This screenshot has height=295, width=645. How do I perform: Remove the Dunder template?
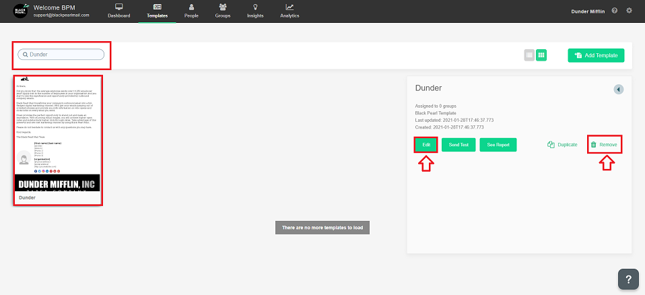tap(604, 145)
